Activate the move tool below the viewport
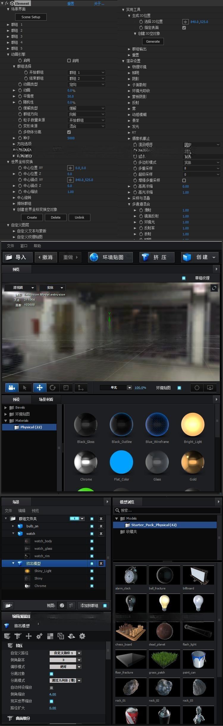This screenshot has height=726, width=223. [x=40, y=387]
